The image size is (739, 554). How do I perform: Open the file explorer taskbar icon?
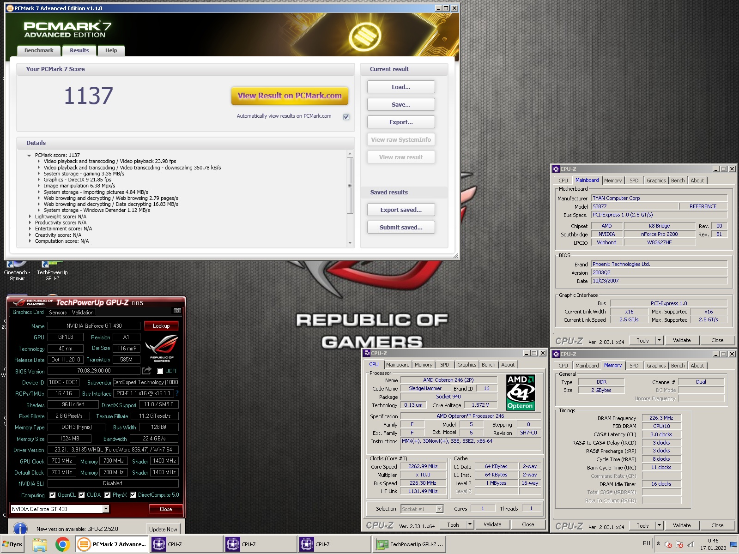click(40, 544)
